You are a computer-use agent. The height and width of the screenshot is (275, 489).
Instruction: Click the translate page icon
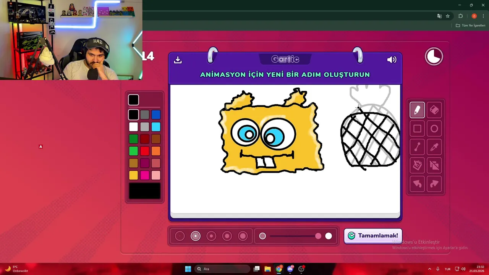pyautogui.click(x=439, y=16)
